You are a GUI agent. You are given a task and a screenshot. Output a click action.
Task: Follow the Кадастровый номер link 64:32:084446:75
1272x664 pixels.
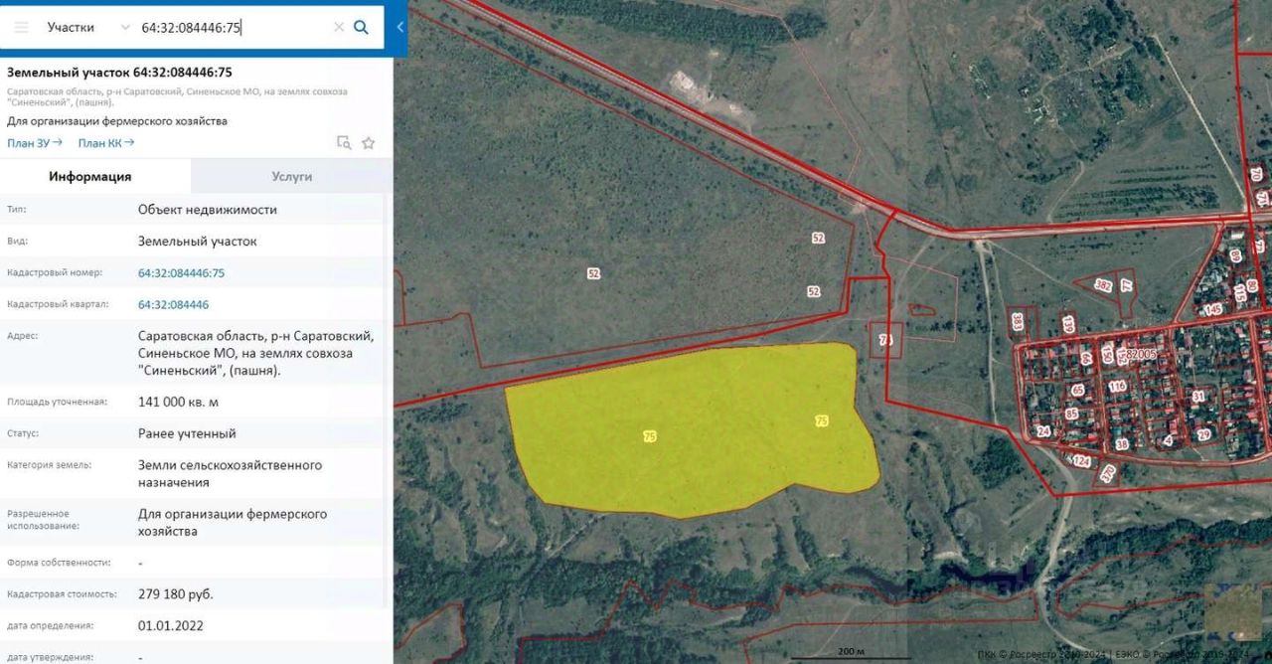pos(182,272)
